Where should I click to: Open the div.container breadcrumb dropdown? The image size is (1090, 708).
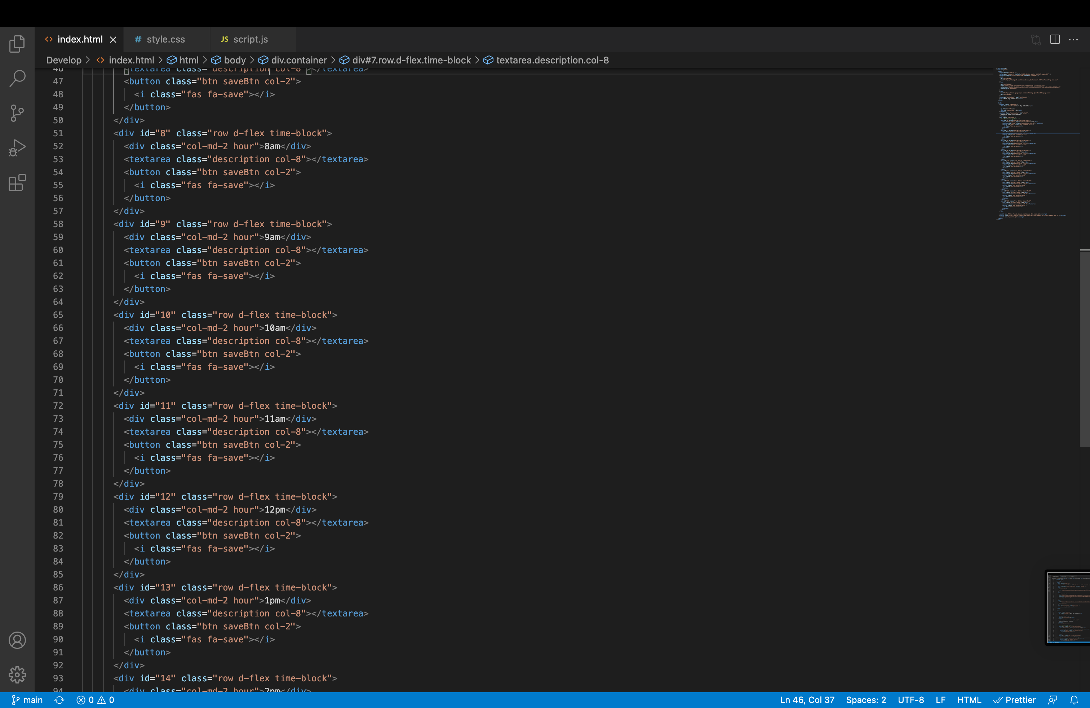point(298,60)
